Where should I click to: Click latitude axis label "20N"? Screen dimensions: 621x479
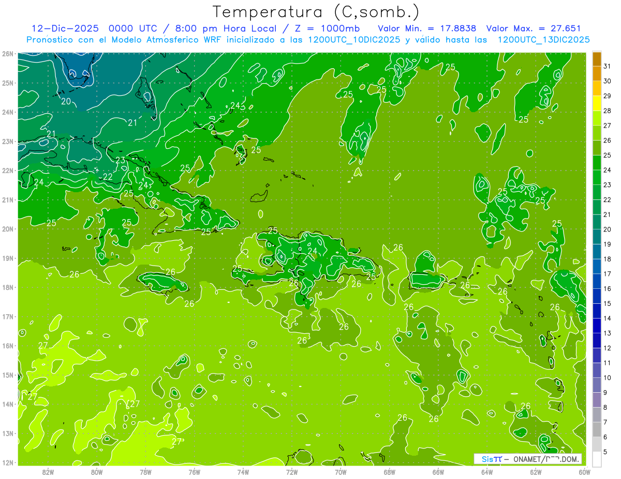tap(8, 229)
